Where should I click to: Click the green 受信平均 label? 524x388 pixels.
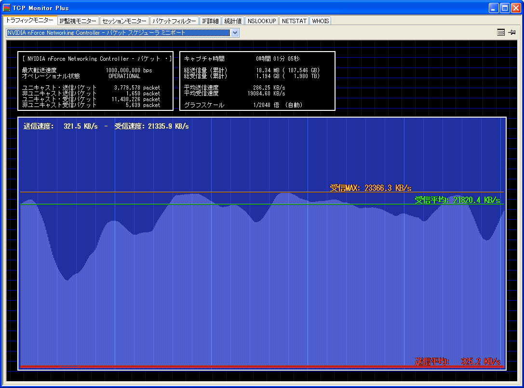click(x=457, y=200)
